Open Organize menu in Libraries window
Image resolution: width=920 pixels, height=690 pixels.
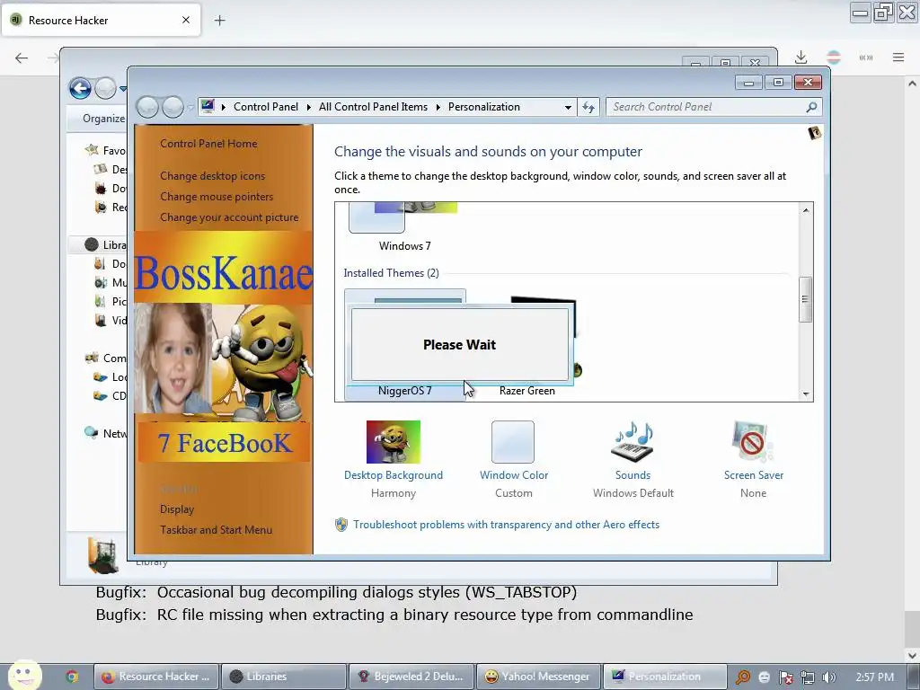click(104, 118)
